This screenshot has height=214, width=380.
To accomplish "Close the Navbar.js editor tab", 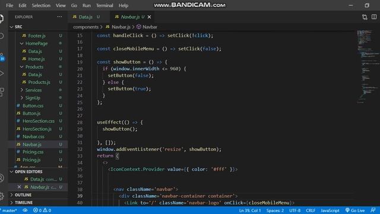I will 149,17.
